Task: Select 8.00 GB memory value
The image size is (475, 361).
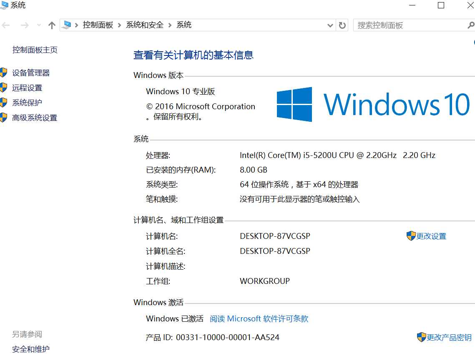Action: click(x=254, y=170)
